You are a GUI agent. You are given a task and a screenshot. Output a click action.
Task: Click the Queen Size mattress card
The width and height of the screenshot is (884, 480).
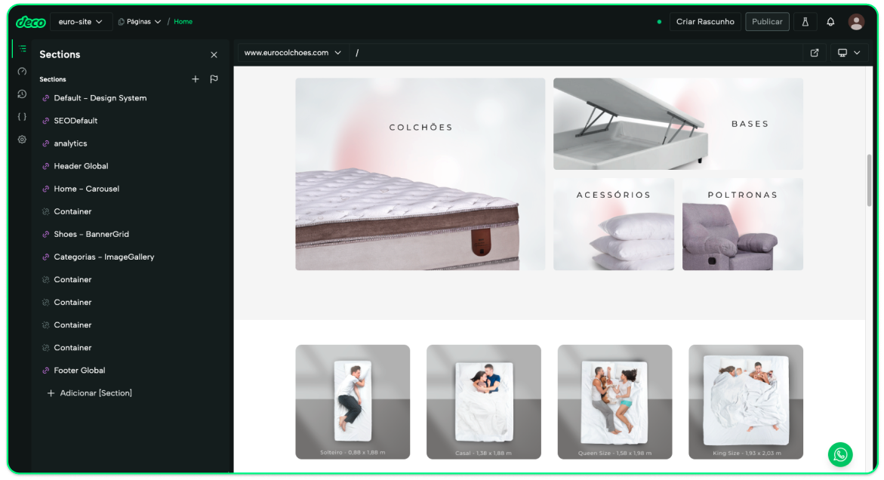pyautogui.click(x=614, y=402)
